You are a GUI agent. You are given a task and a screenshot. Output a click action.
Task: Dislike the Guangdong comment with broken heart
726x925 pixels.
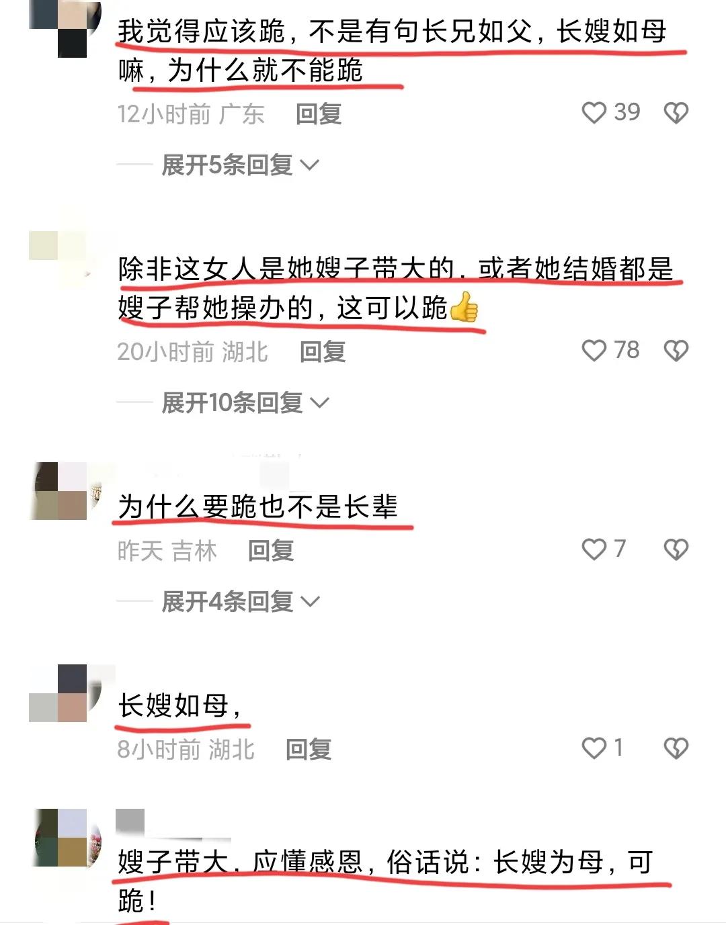[676, 113]
